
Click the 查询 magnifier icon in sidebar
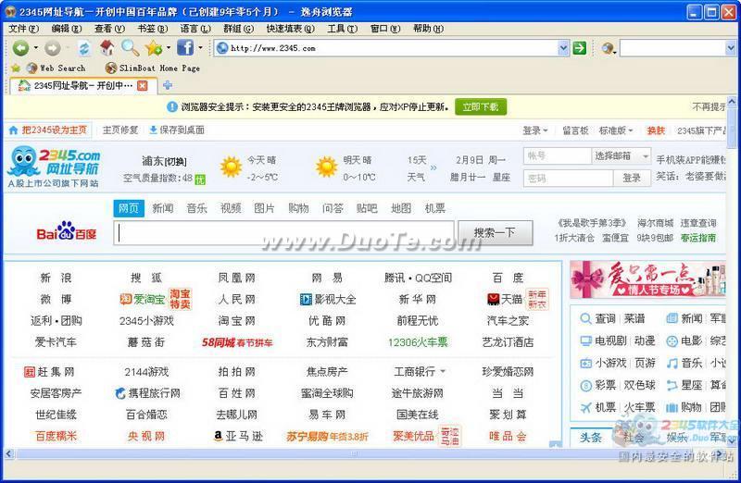585,318
